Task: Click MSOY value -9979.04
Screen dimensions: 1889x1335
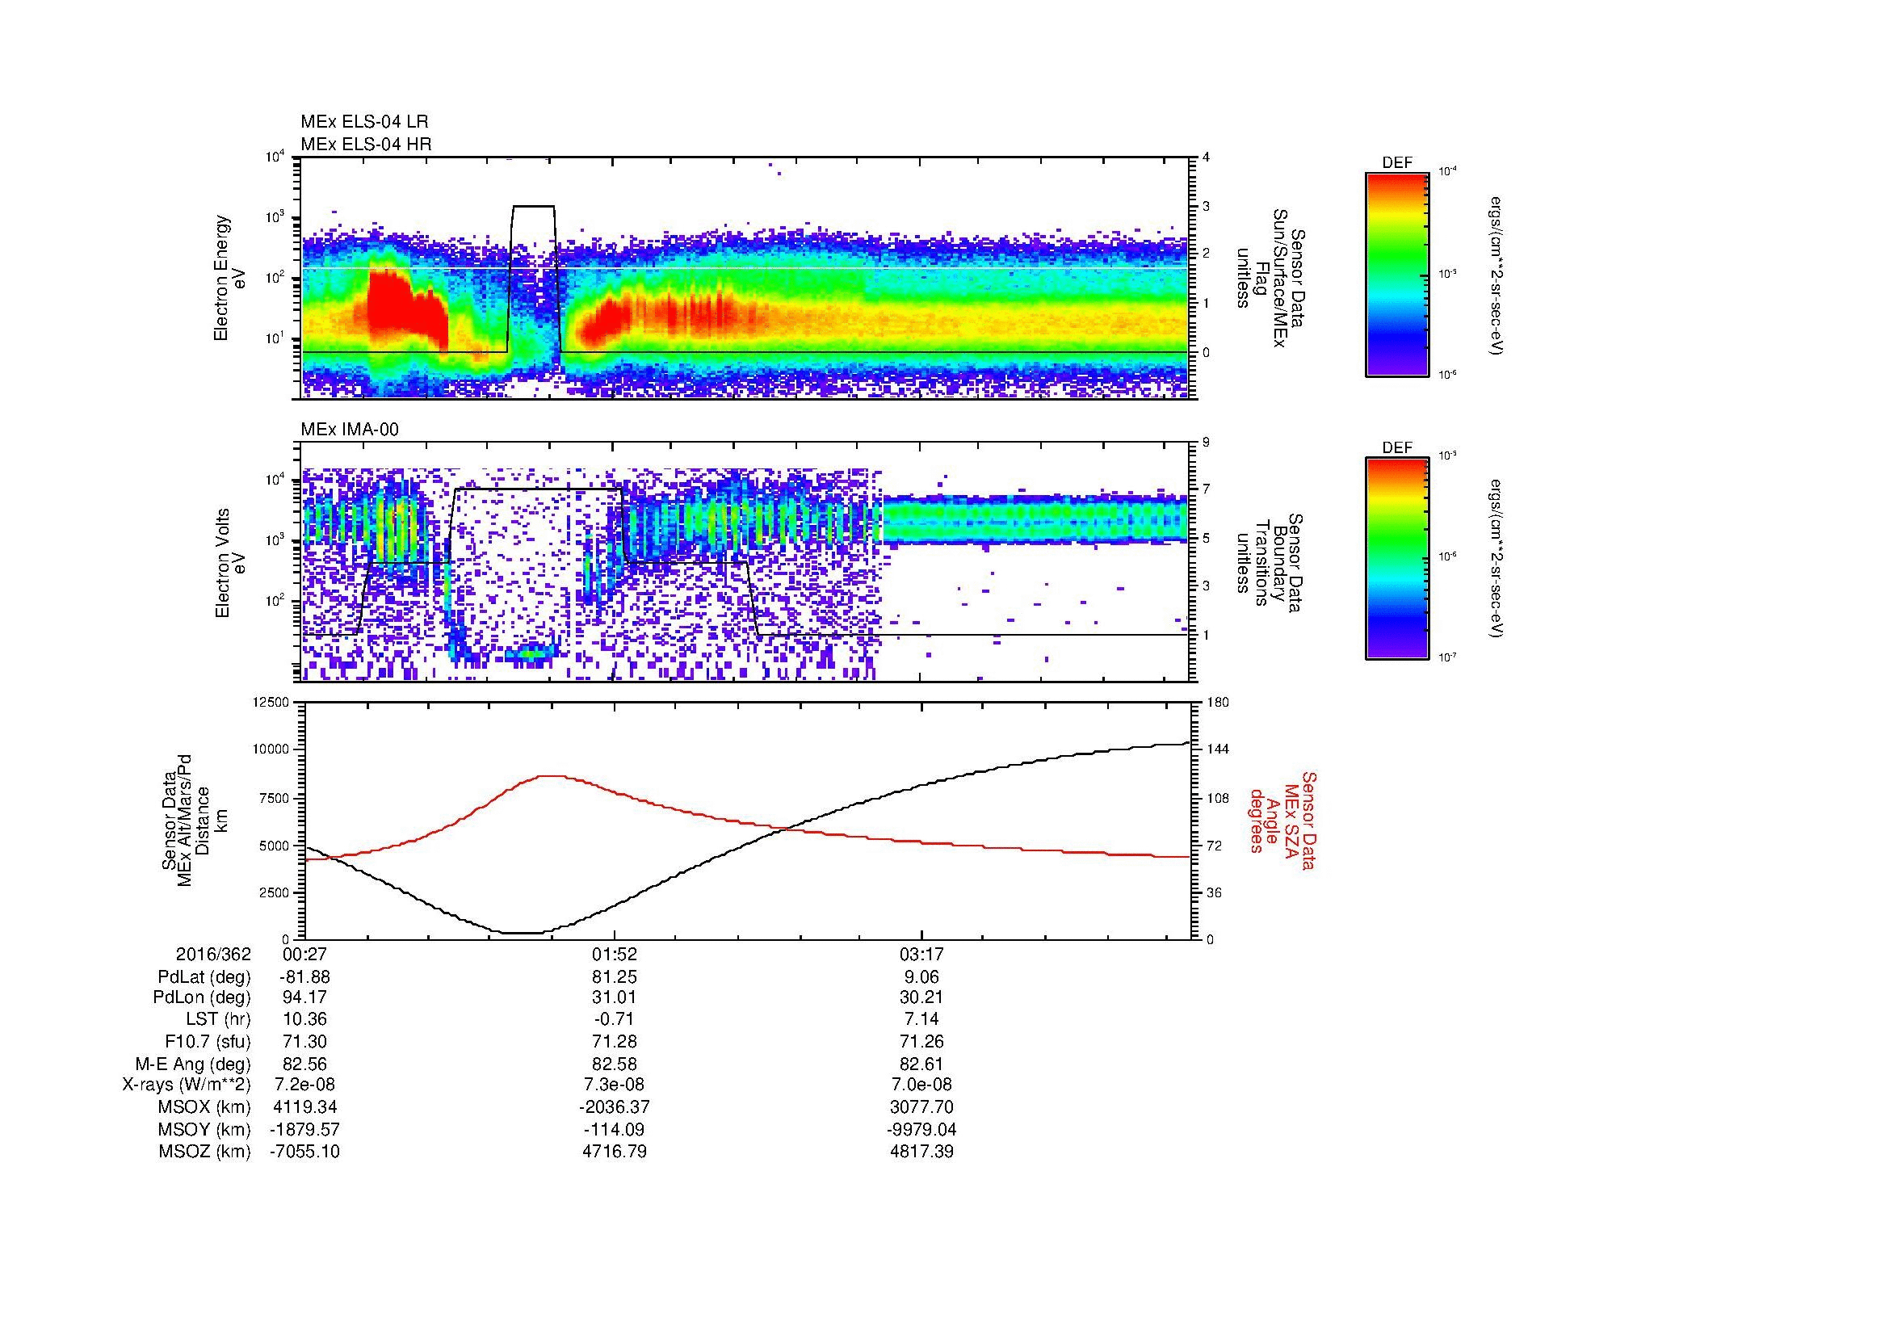Action: click(922, 1129)
